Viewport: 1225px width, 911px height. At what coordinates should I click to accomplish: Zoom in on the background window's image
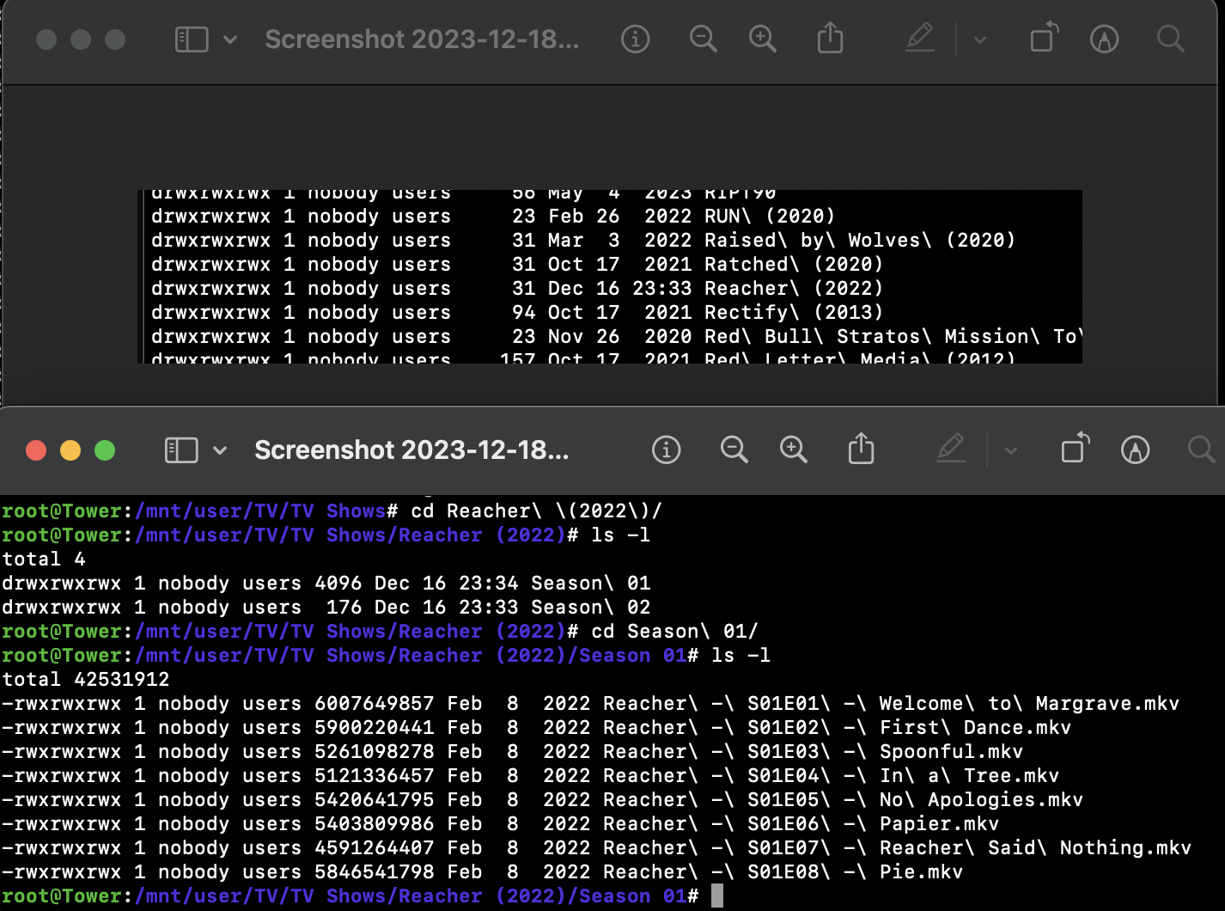pos(762,40)
